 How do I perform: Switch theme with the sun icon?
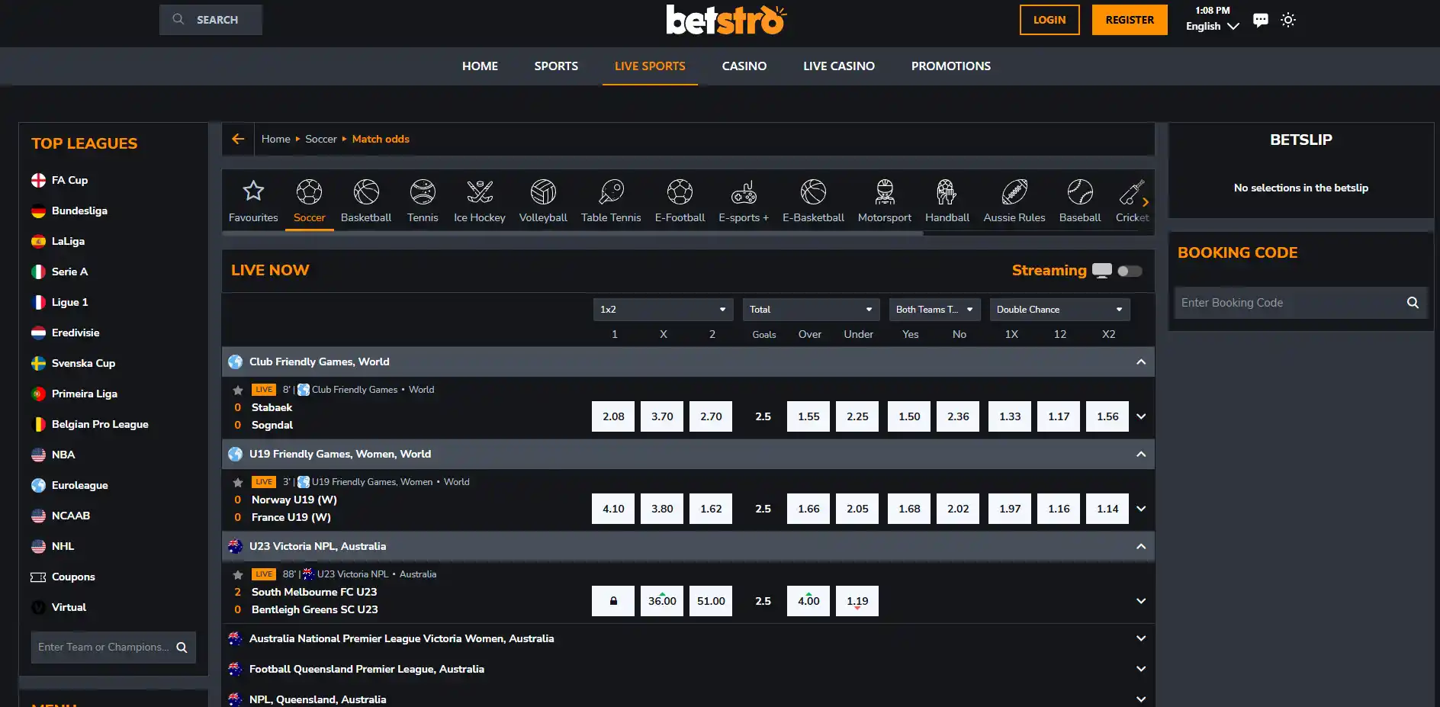[1288, 20]
